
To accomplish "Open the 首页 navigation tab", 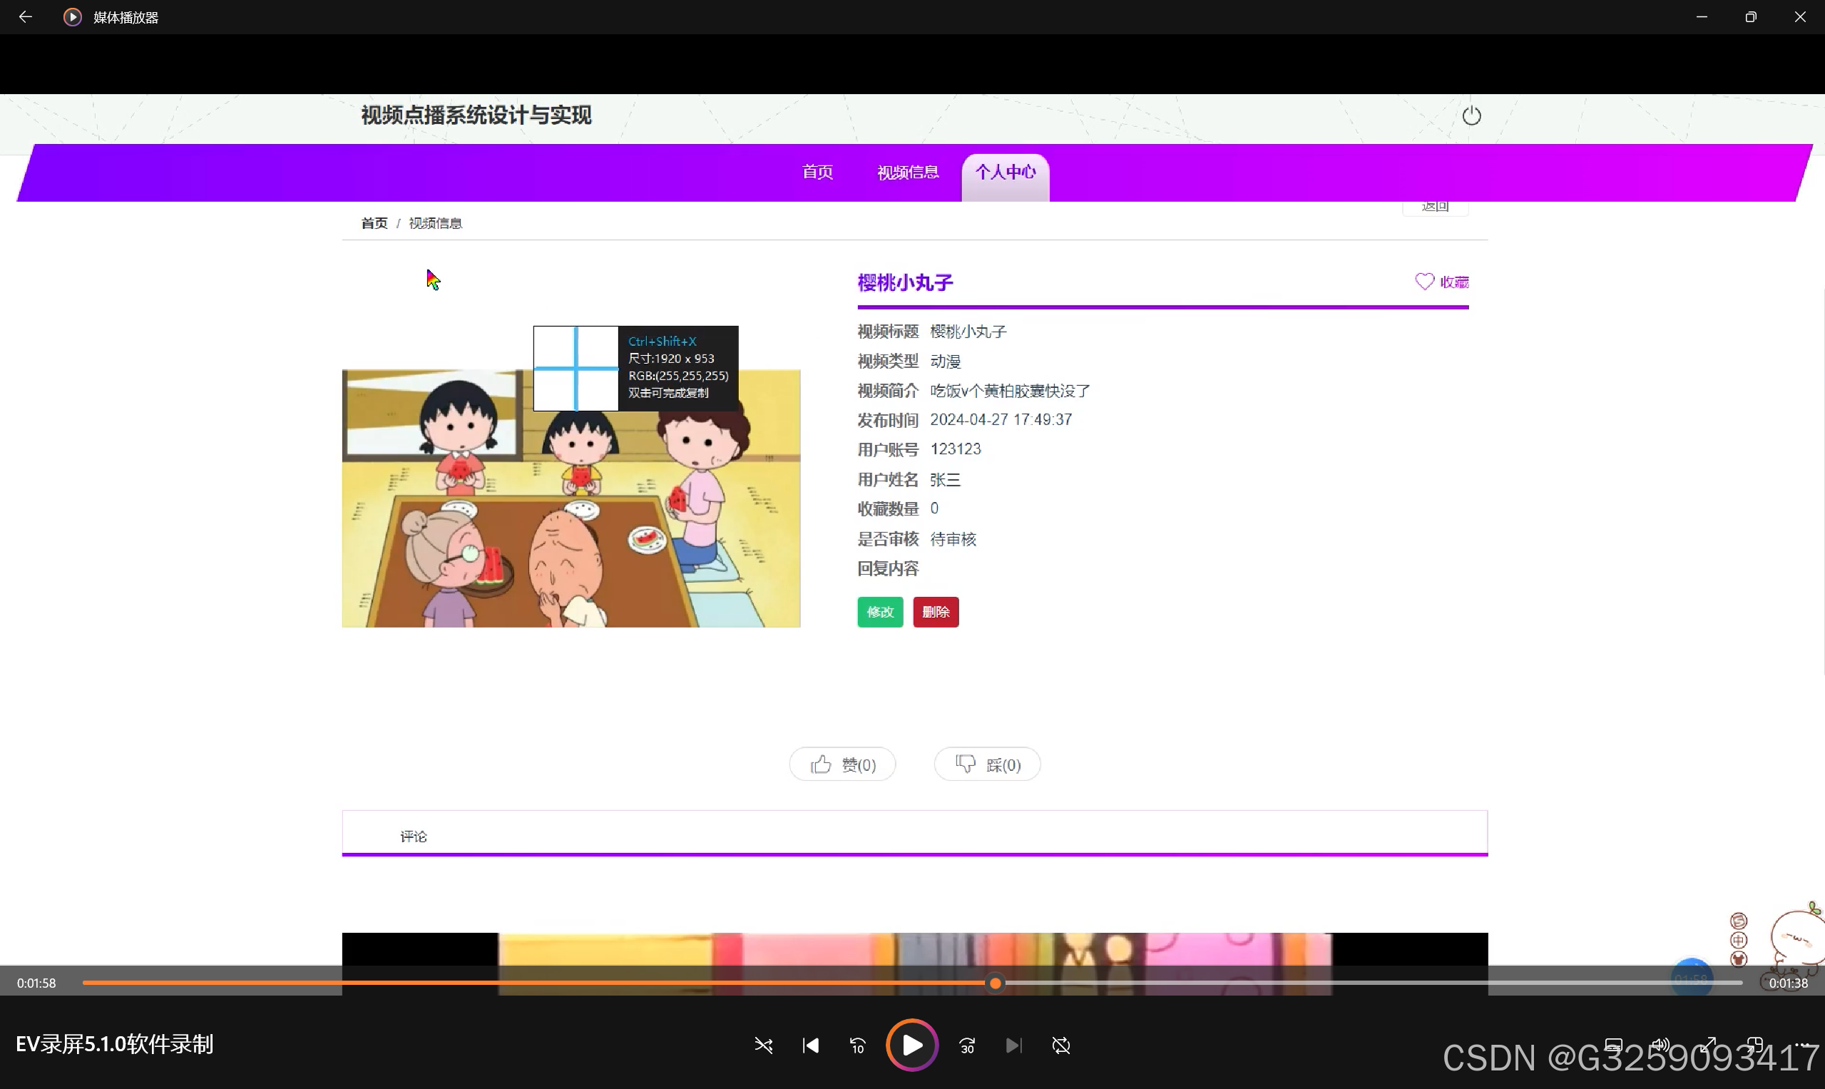I will [817, 173].
